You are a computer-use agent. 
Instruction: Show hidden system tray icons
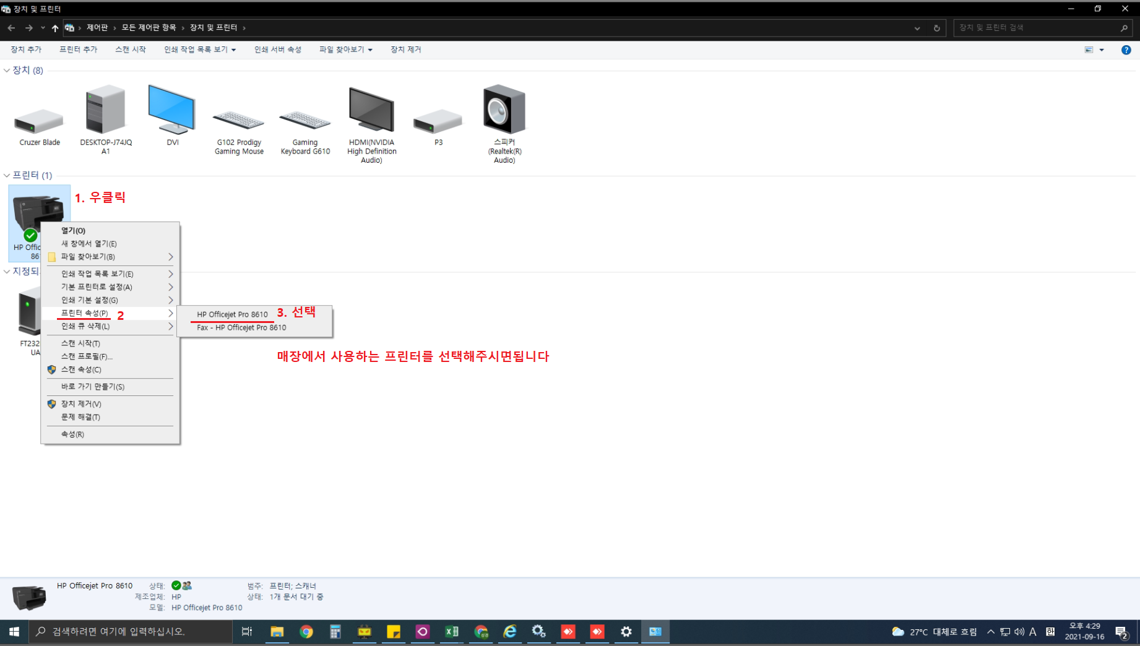click(x=991, y=632)
